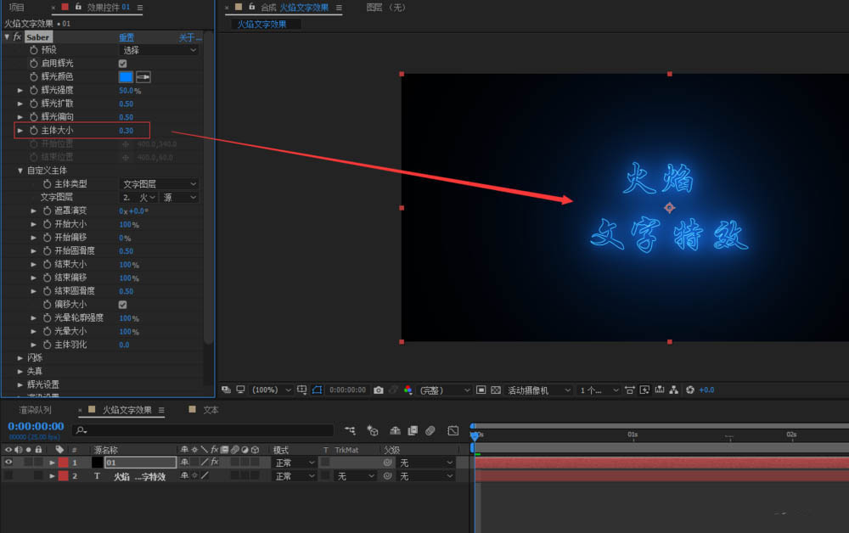849x533 pixels.
Task: Click the red label color of layer 1
Action: pos(64,463)
